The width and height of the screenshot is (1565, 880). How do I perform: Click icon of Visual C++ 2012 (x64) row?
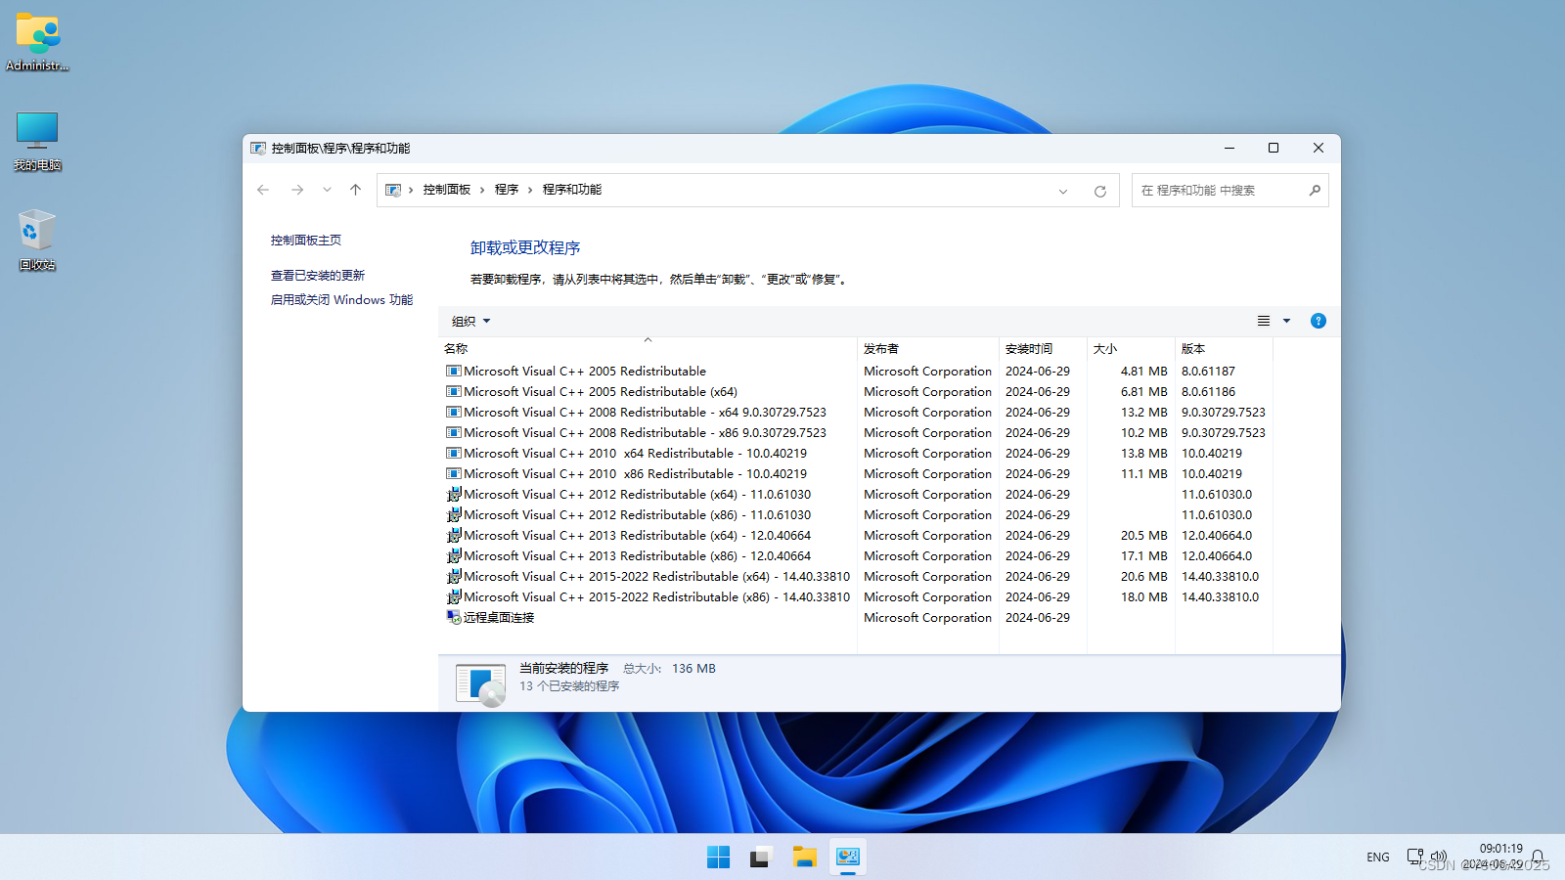click(x=454, y=495)
